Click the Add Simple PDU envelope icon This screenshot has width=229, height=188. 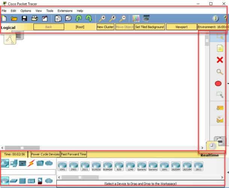220,108
